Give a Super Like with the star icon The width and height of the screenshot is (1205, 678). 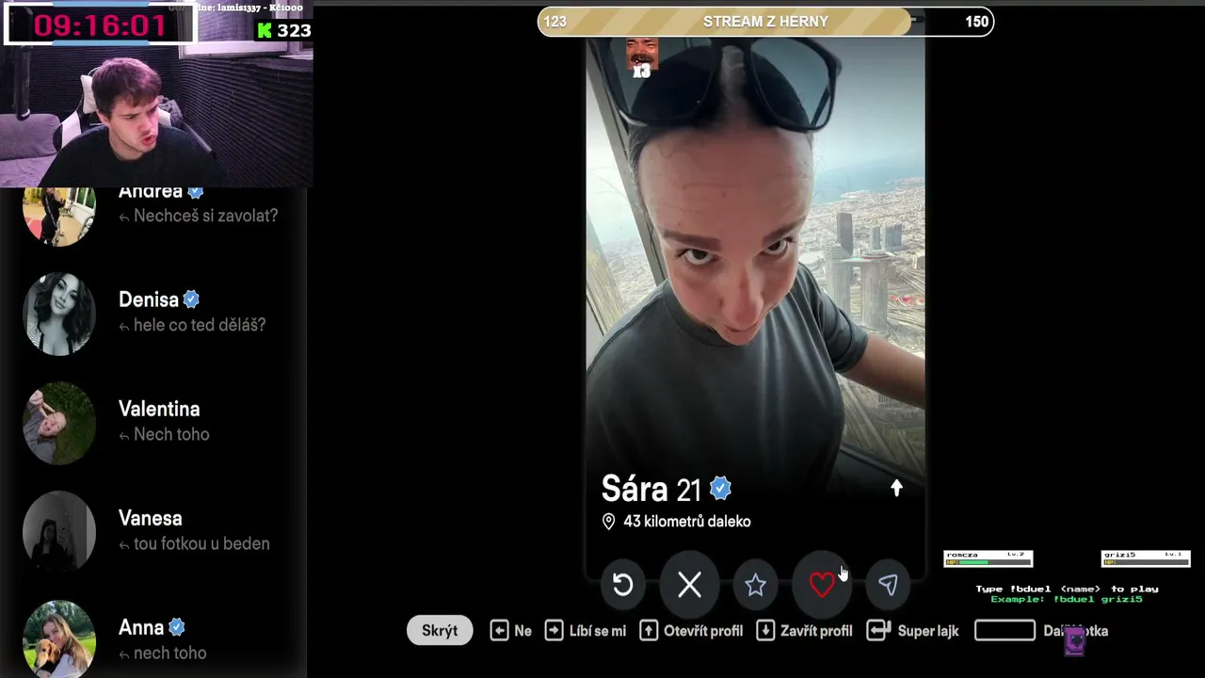755,585
